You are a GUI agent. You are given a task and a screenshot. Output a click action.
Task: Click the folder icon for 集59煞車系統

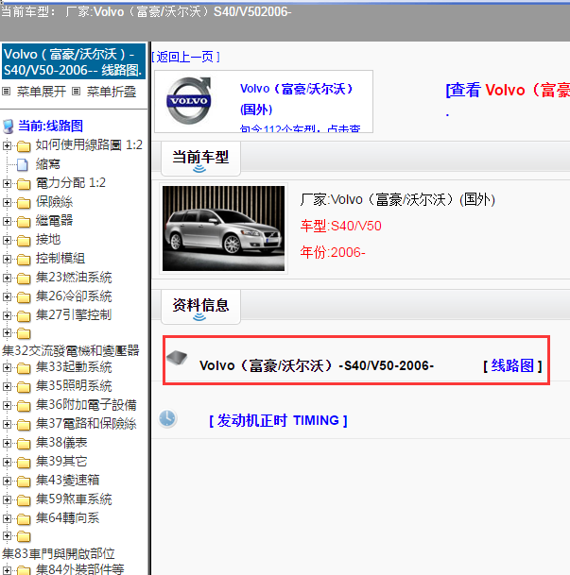click(24, 500)
